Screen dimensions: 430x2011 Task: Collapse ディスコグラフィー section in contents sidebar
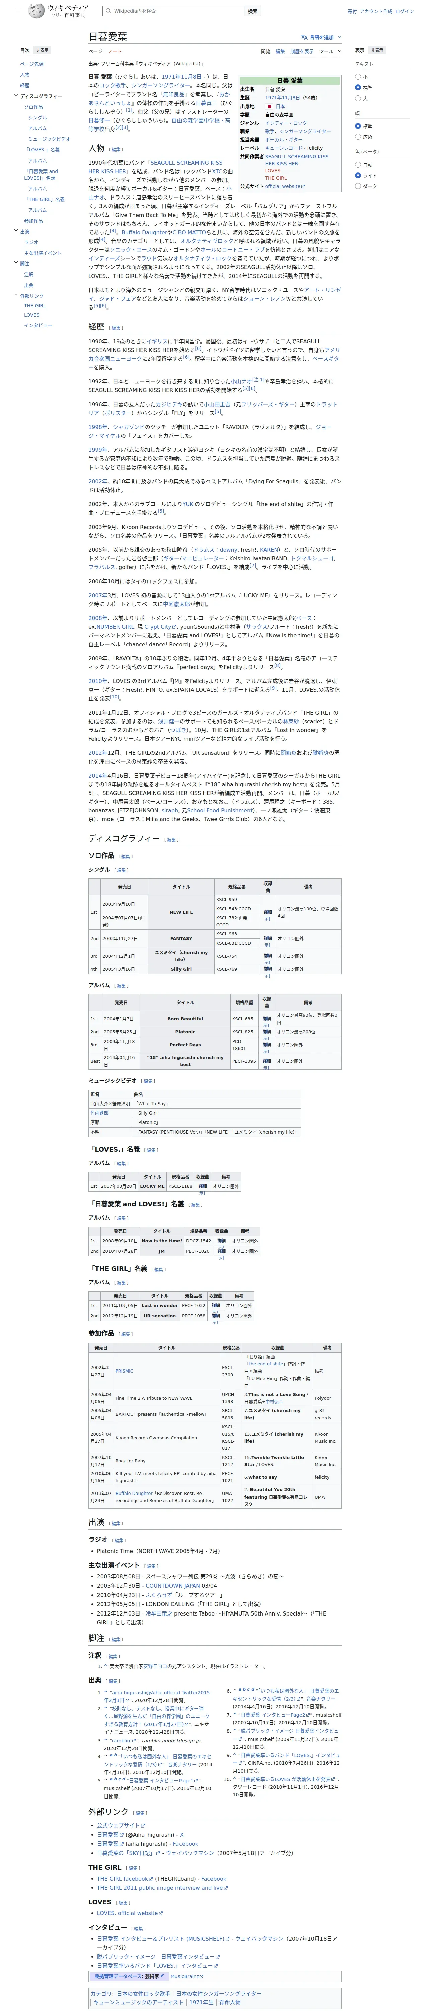point(16,96)
